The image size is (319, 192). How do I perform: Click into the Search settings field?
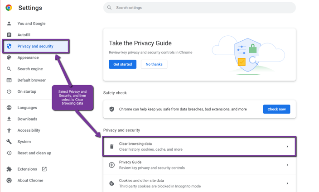(x=199, y=8)
